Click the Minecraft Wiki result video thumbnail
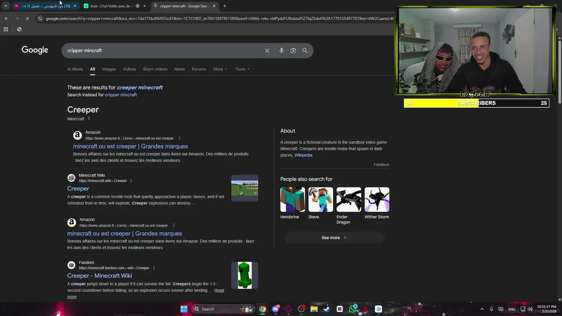The width and height of the screenshot is (562, 316). tap(245, 188)
